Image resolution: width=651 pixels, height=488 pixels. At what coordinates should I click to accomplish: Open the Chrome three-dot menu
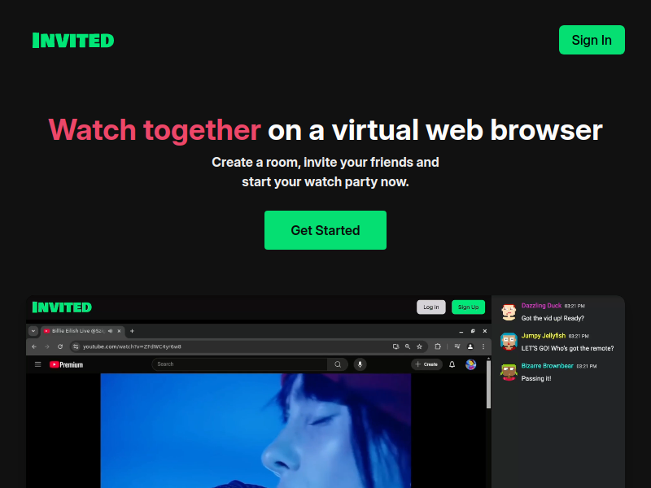pyautogui.click(x=483, y=346)
